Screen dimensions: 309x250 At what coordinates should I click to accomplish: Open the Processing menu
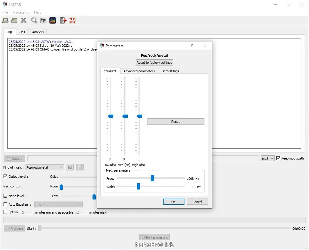(21, 12)
